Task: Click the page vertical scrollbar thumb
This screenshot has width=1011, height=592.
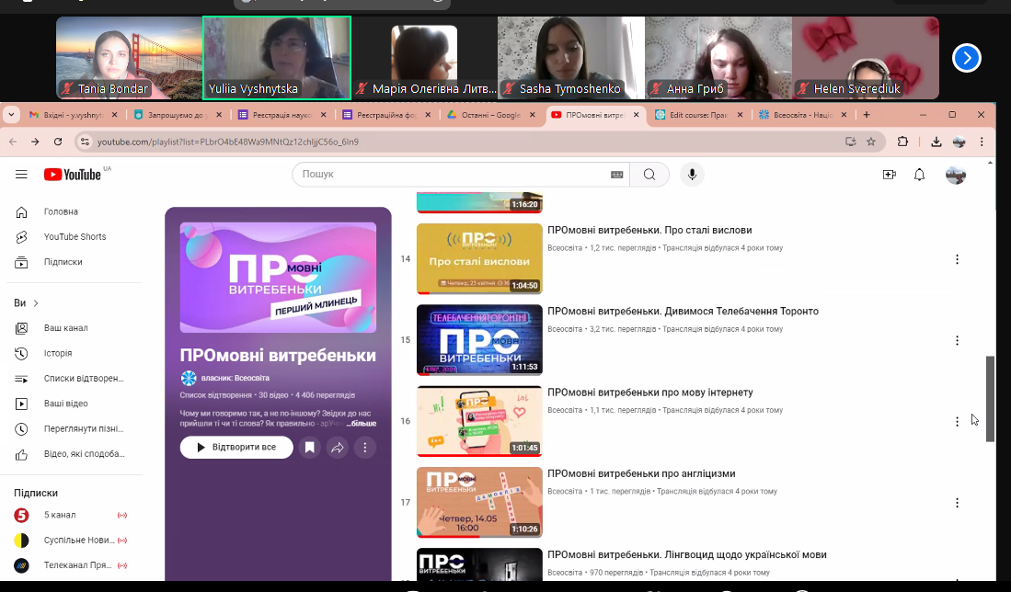Action: pos(991,398)
